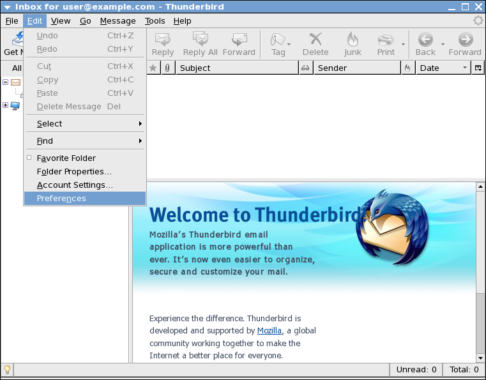Choose Account Settings from Edit menu
This screenshot has width=486, height=380.
[84, 185]
